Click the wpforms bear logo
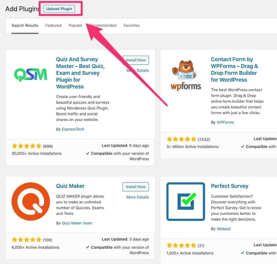 (186, 75)
